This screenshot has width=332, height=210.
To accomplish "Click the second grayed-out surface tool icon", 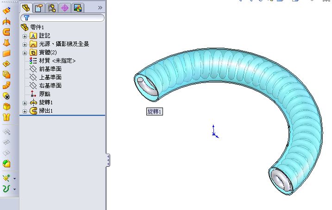I will click(x=6, y=142).
